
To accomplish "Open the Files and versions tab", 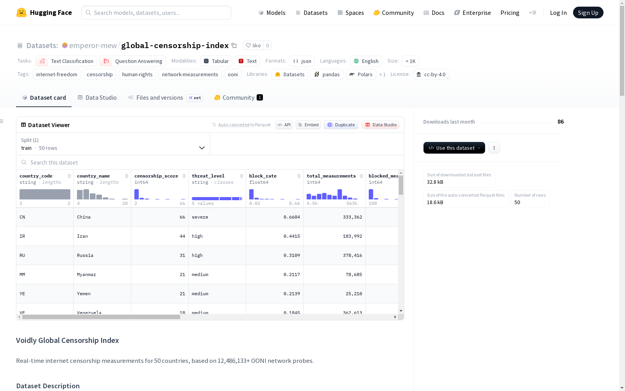I will click(165, 97).
